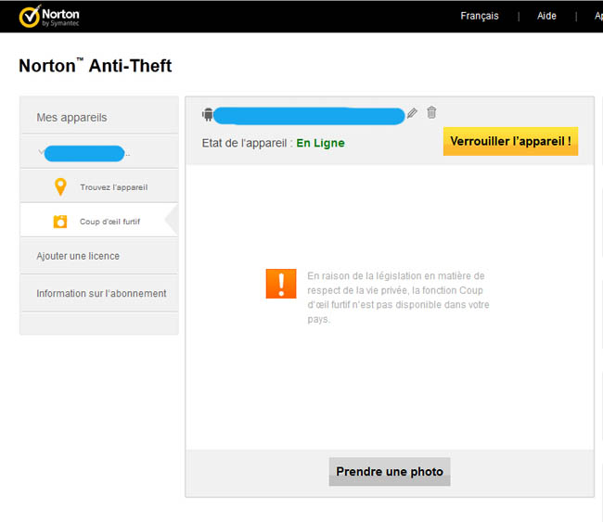Screen dimensions: 603x522
Task: Open Ajouter une licence
Action: pyautogui.click(x=99, y=256)
